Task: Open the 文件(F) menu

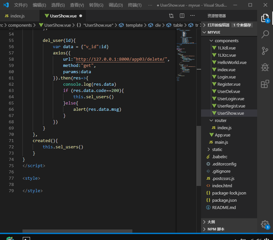Action: pyautogui.click(x=21, y=5)
